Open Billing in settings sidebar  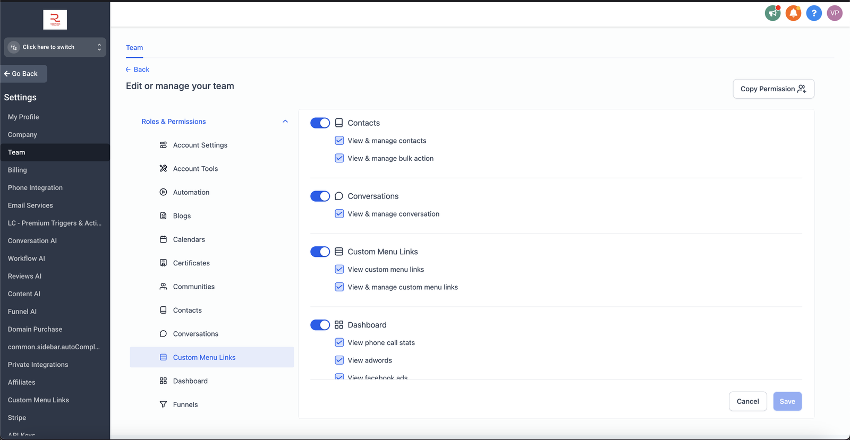(x=18, y=170)
